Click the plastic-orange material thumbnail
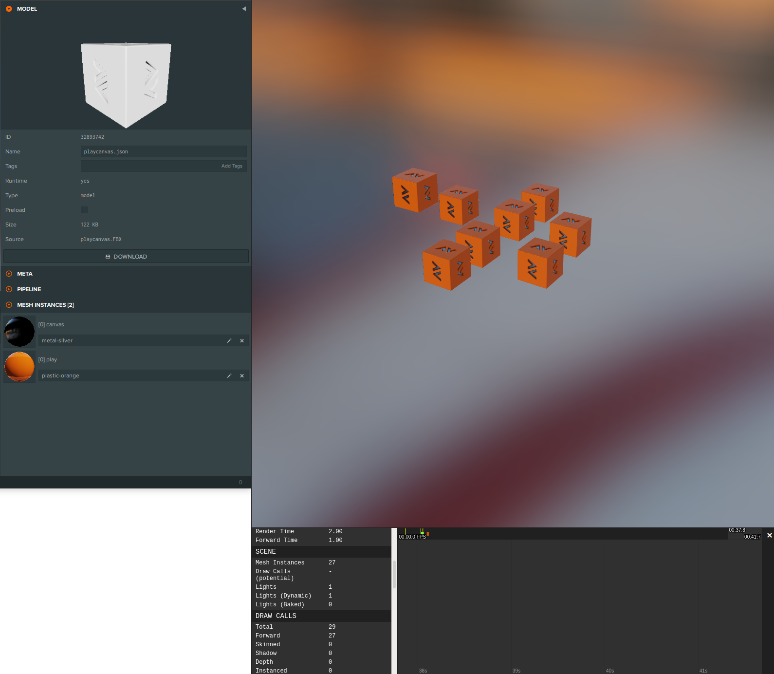 point(19,367)
